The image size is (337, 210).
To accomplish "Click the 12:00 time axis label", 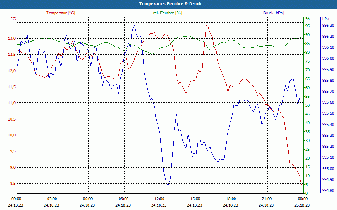I will coord(159,199).
